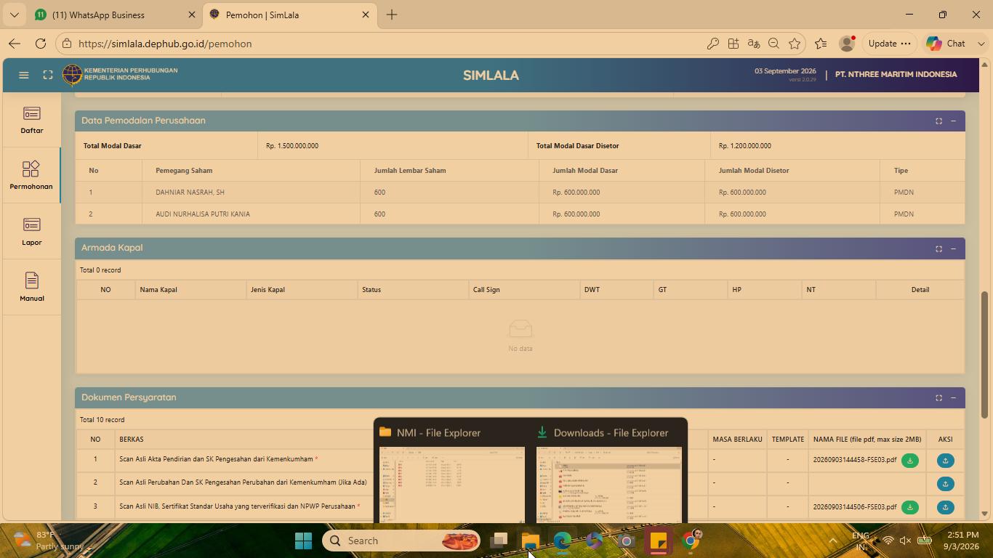Collapse the Dokumen Persyaratan panel
The height and width of the screenshot is (558, 993).
point(953,398)
